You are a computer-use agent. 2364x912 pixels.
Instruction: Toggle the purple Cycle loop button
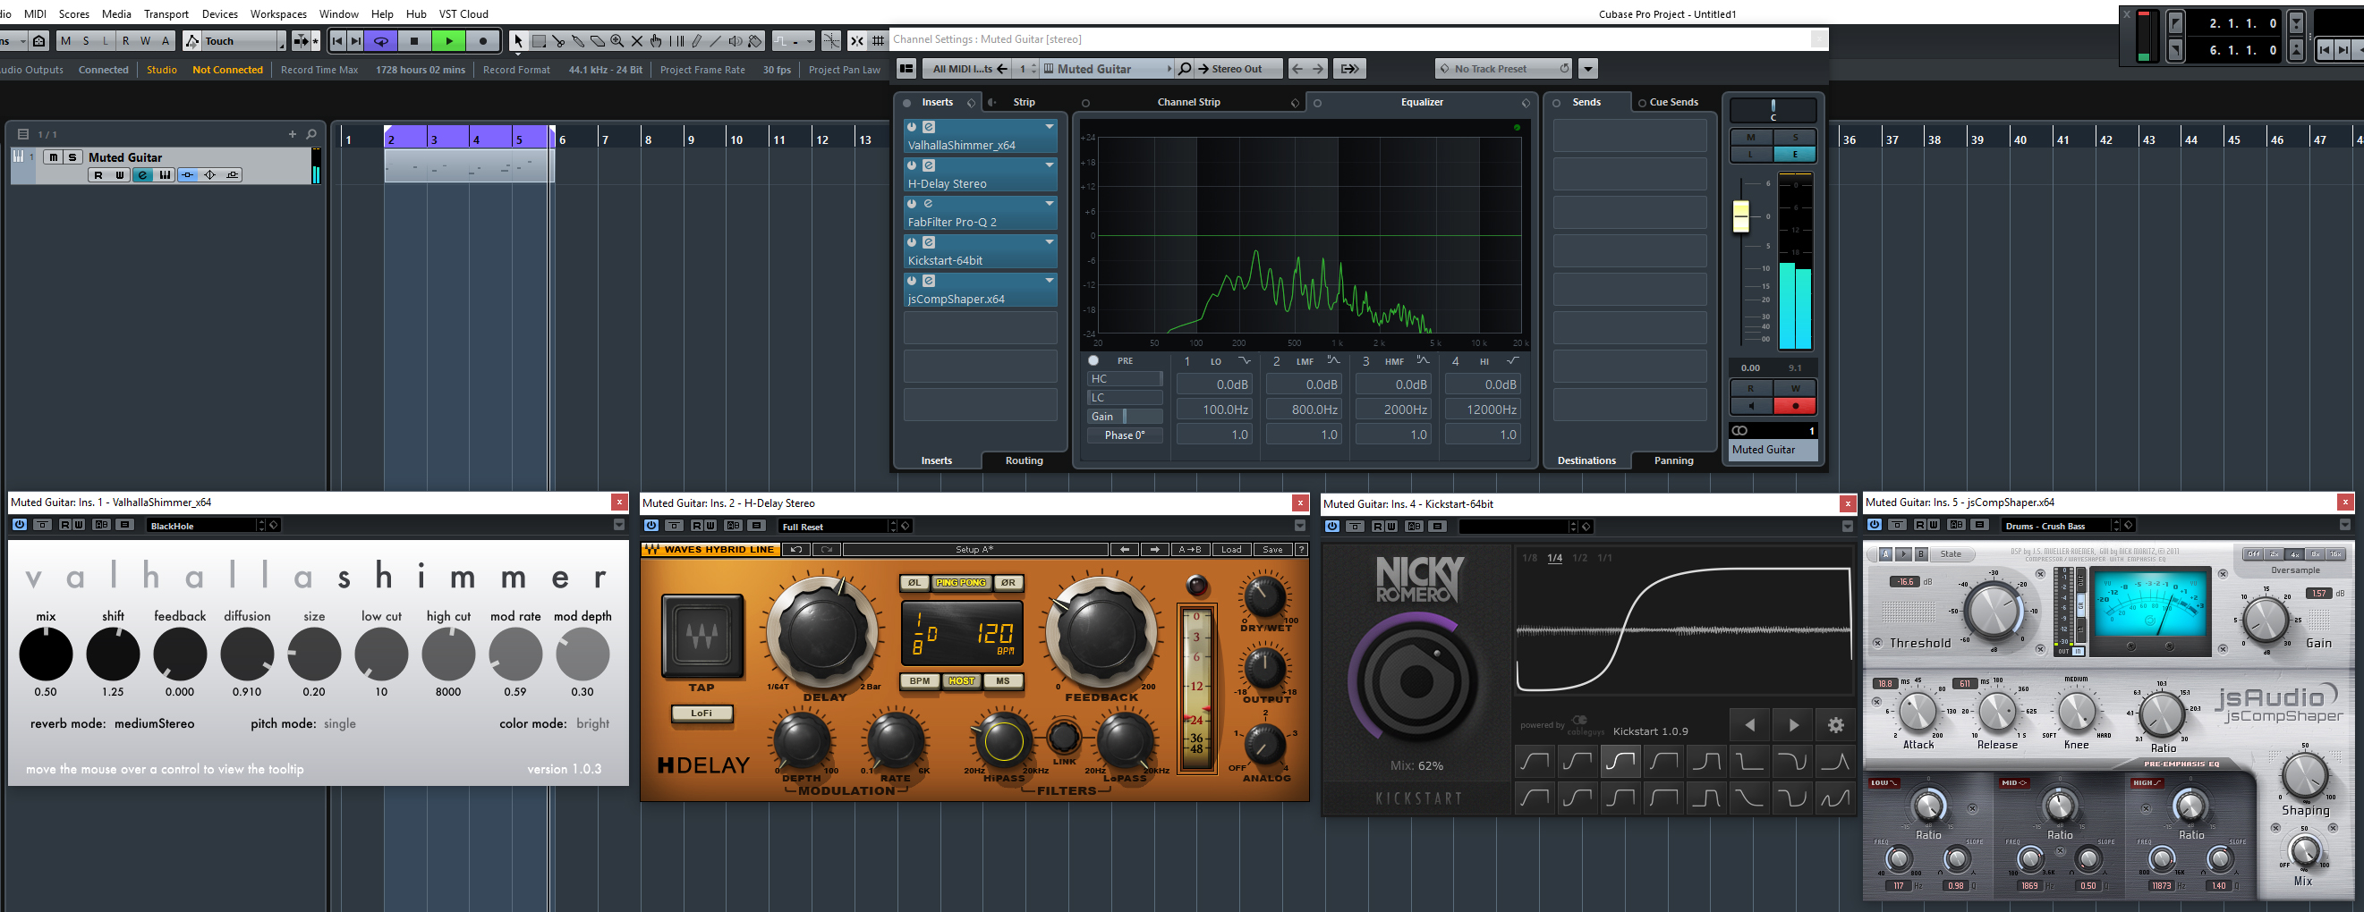381,41
